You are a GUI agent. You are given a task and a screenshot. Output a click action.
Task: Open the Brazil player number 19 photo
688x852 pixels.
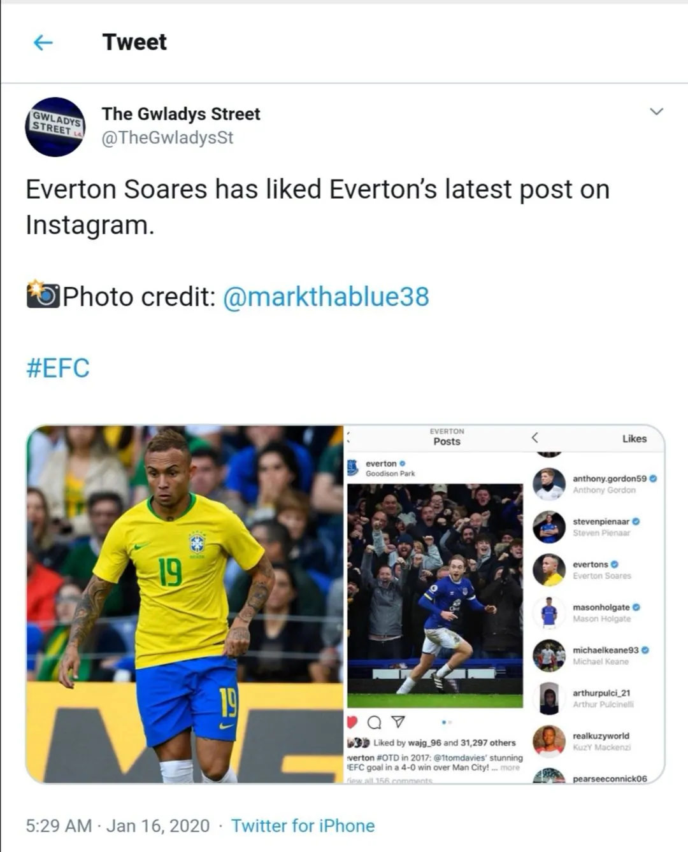pyautogui.click(x=185, y=604)
